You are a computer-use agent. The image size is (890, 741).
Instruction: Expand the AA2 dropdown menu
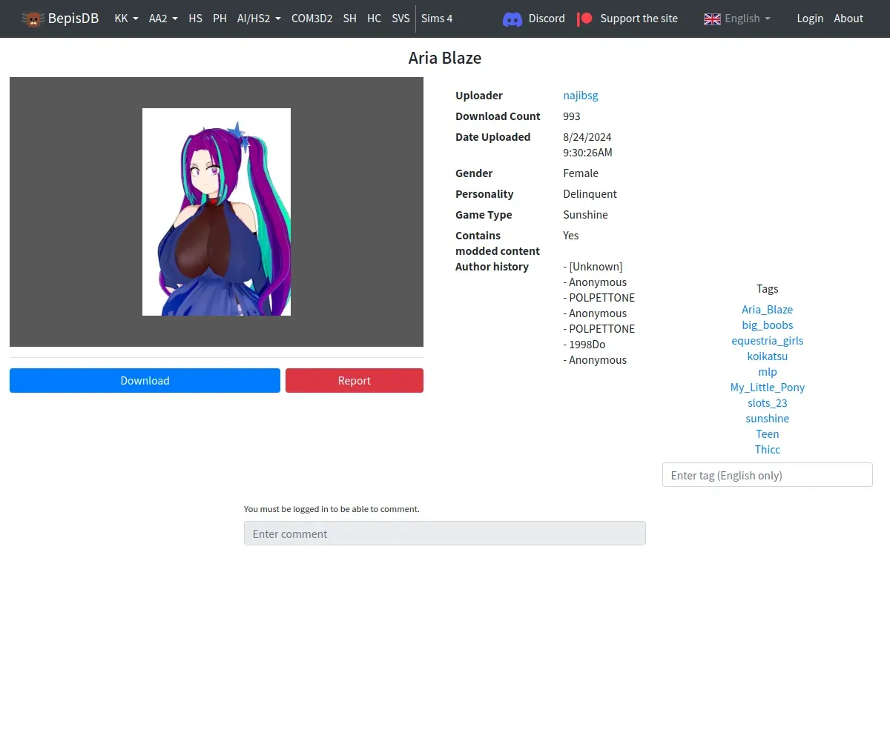click(x=163, y=19)
